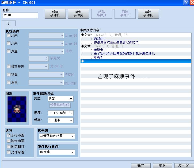Viewport: 194px width, 168px height.
Task: Click the event name field EV001
Action: click(x=20, y=15)
